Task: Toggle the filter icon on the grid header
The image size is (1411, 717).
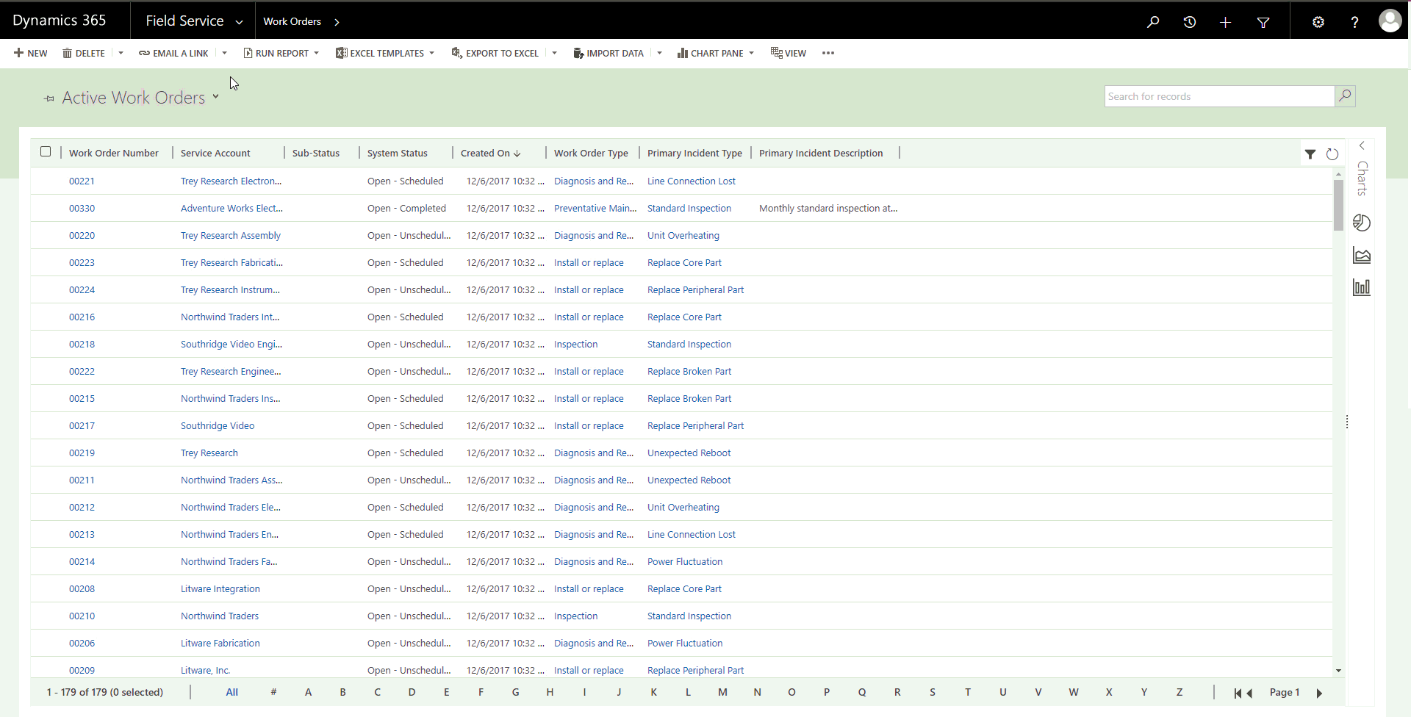Action: pyautogui.click(x=1310, y=154)
